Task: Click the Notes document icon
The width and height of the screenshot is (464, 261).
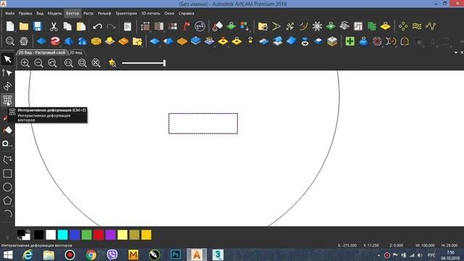Action: coord(128,26)
